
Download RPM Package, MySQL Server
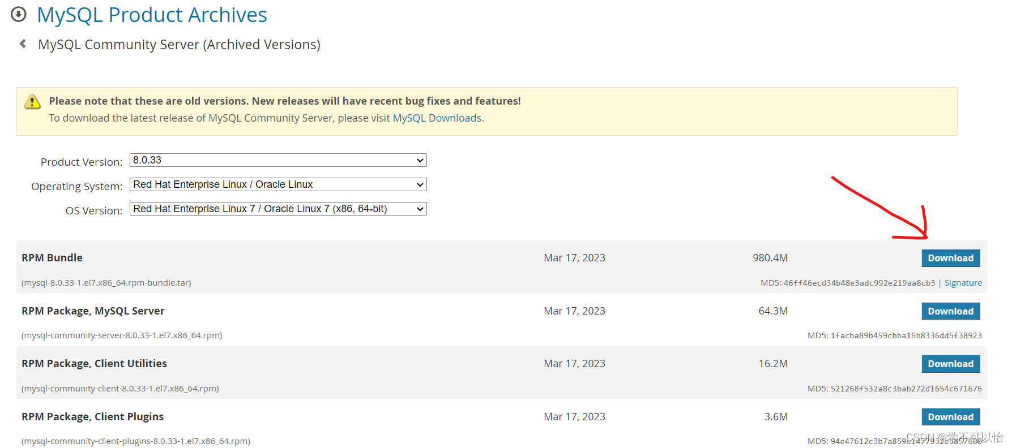click(x=950, y=311)
